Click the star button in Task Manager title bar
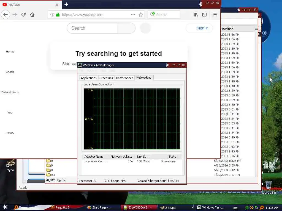This screenshot has width=282, height=211. (167, 65)
